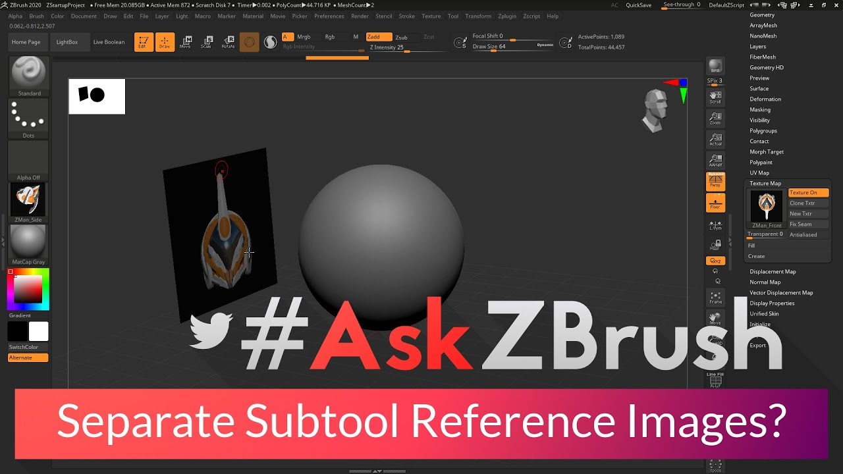The width and height of the screenshot is (843, 474).
Task: Expand Display Properties subpalette
Action: pyautogui.click(x=772, y=303)
